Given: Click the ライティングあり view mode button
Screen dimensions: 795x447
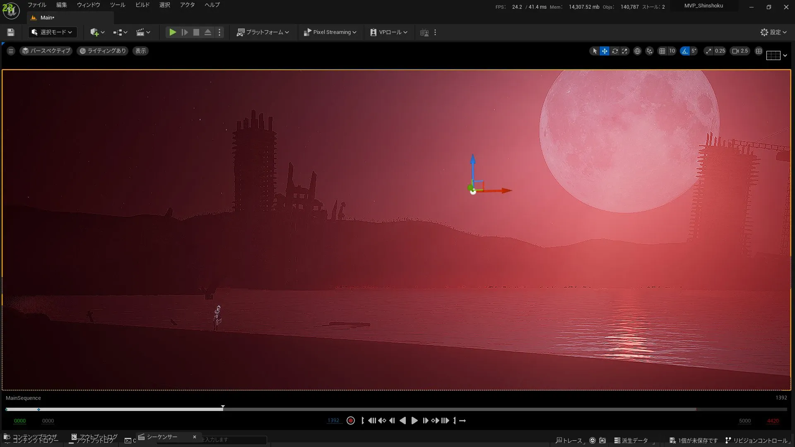Looking at the screenshot, I should click(x=103, y=51).
